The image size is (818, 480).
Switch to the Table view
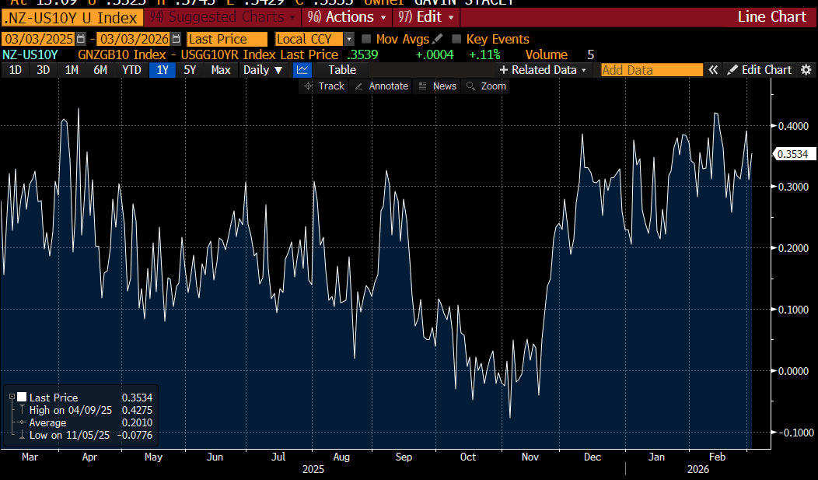341,70
